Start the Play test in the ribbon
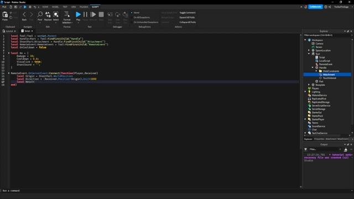The width and height of the screenshot is (354, 199). (78, 14)
